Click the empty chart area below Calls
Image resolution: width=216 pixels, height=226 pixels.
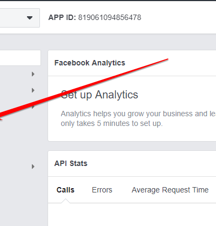tap(132, 215)
